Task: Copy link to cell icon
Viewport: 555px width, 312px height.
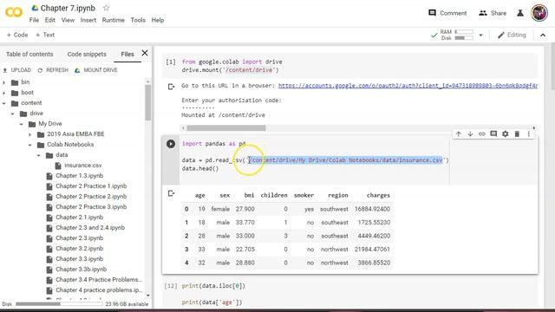Action: tap(482, 133)
